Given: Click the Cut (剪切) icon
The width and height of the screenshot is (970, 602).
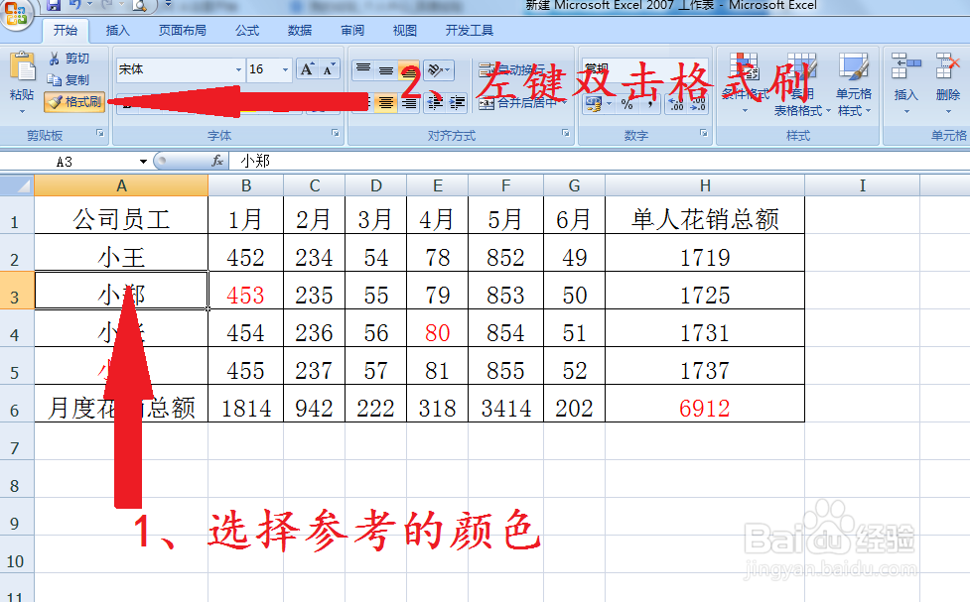Looking at the screenshot, I should point(67,57).
